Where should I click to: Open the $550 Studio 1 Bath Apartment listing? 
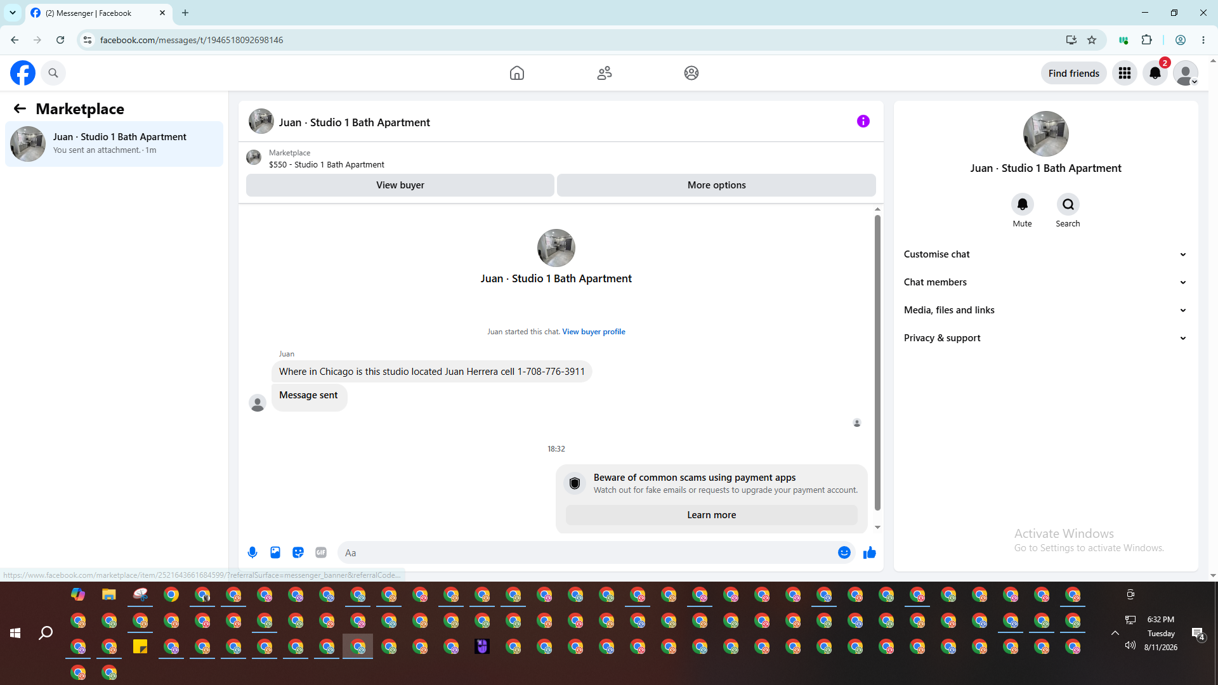pyautogui.click(x=327, y=165)
